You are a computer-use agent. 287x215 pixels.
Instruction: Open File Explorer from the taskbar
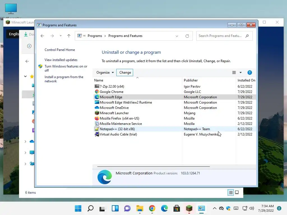pyautogui.click(x=140, y=208)
